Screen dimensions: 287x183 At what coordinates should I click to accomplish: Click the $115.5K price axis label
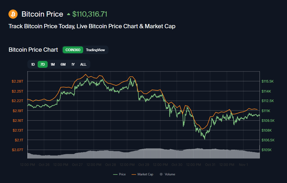tap(268, 81)
